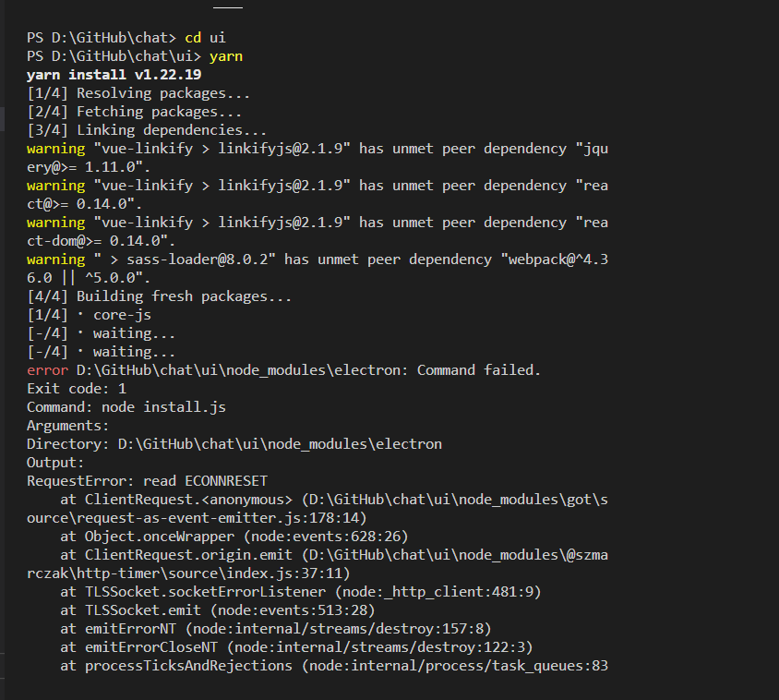Click the 'Exit code: 1' line

pyautogui.click(x=77, y=389)
